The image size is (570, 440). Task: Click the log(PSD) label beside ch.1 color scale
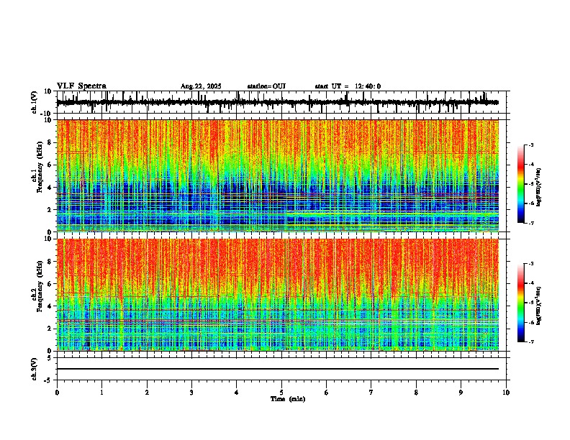point(540,187)
